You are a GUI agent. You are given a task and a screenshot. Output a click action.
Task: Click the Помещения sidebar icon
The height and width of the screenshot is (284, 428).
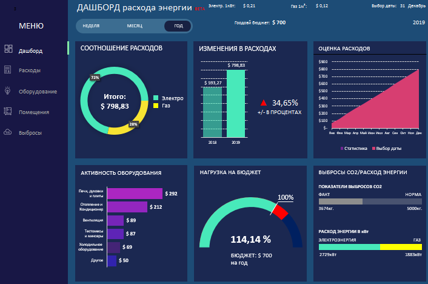pyautogui.click(x=8, y=111)
